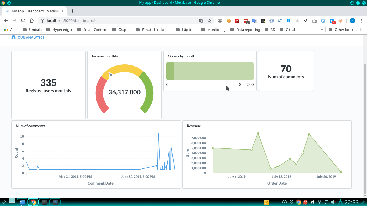Open the file manager in the taskbar
The width and height of the screenshot is (367, 206).
pos(22,202)
